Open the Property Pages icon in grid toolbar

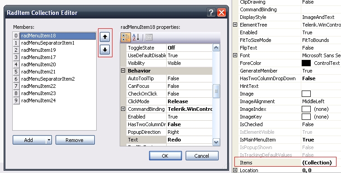pyautogui.click(x=149, y=37)
